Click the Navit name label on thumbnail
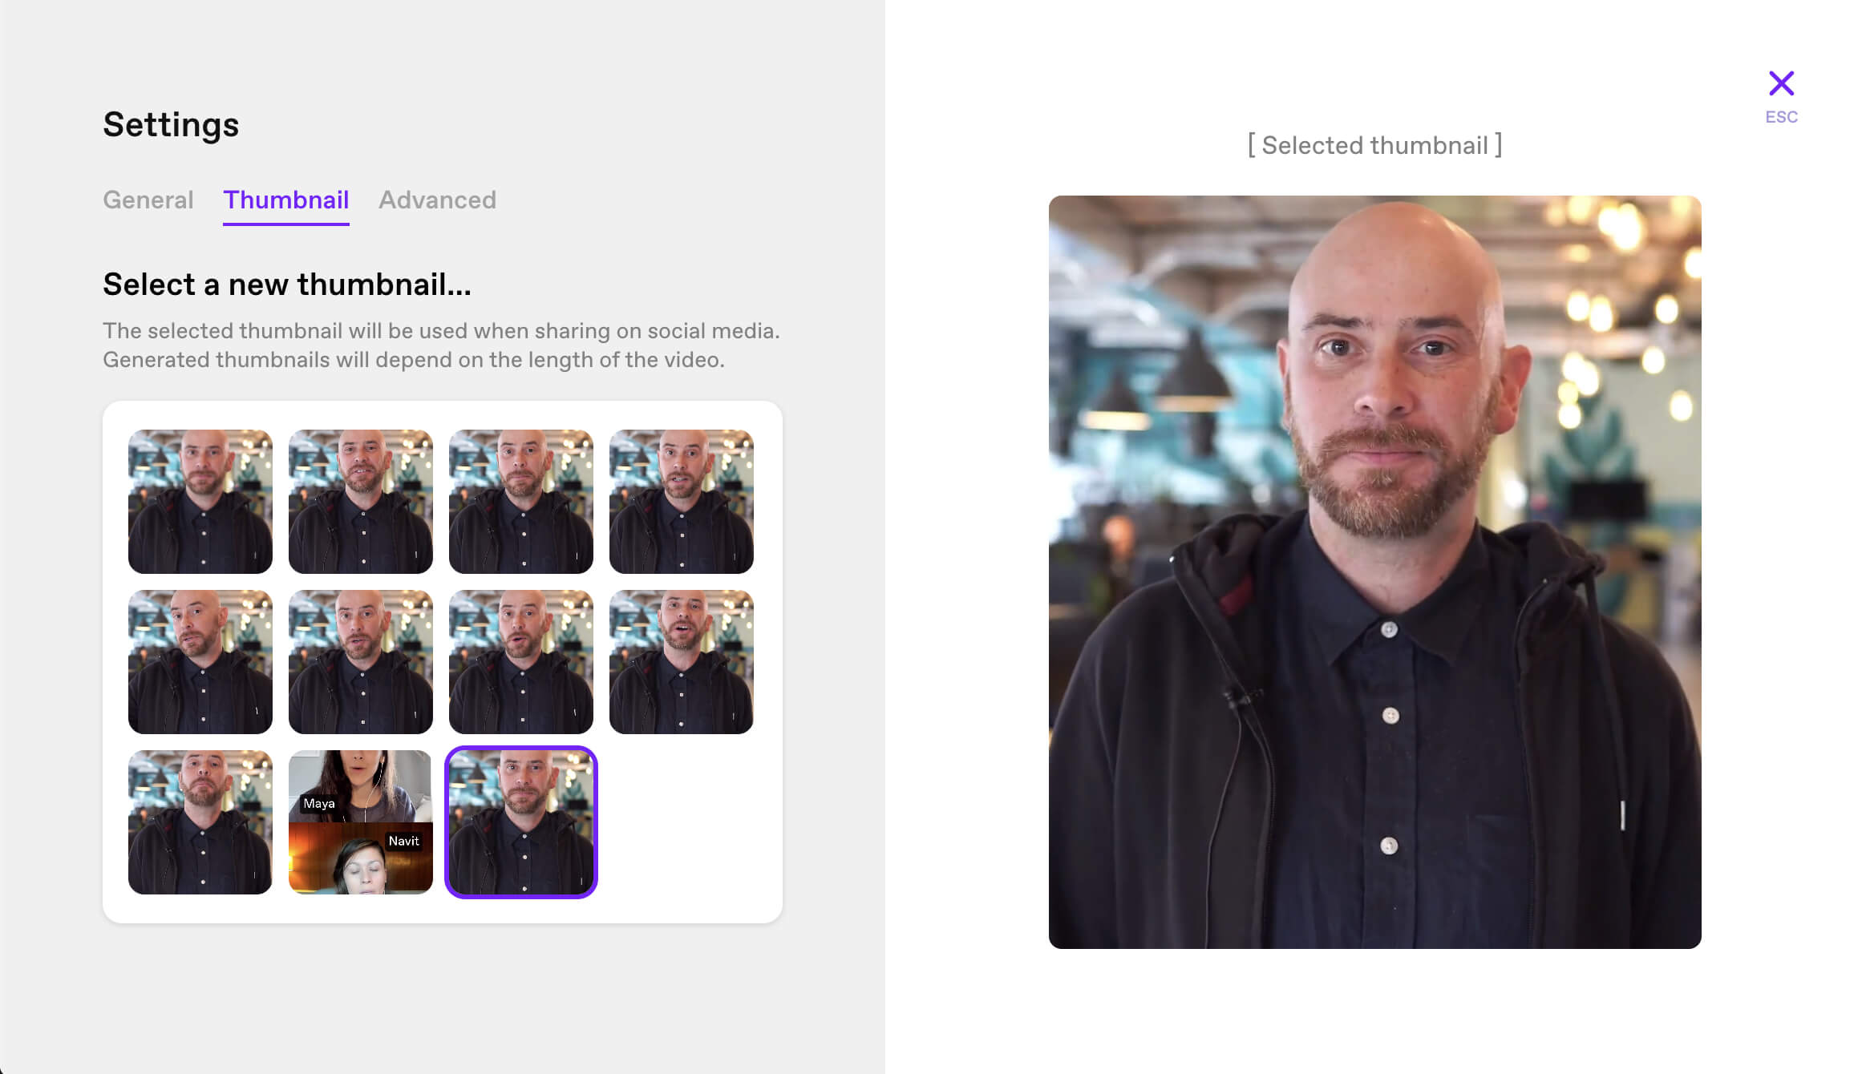The height and width of the screenshot is (1074, 1862). pyautogui.click(x=403, y=841)
